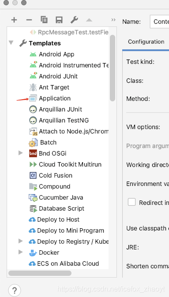Click the Bnd OSGi red icon
The width and height of the screenshot is (169, 297).
33,153
